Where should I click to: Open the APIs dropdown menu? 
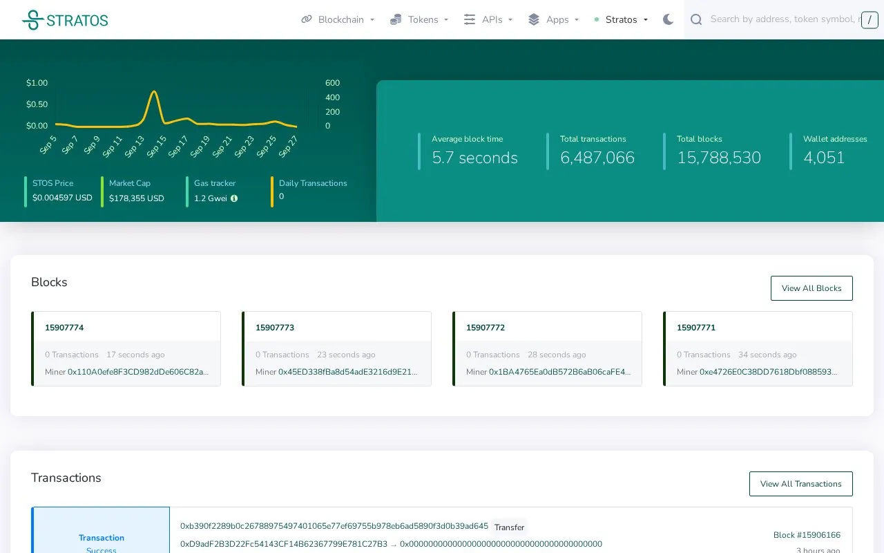tap(488, 19)
